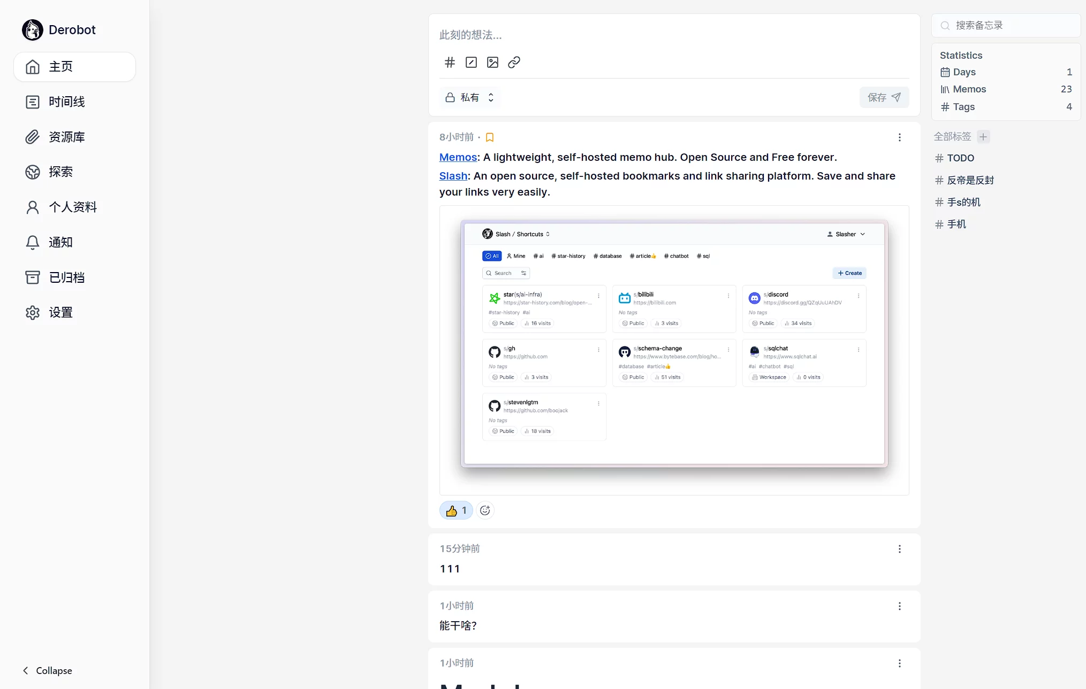Insert a tag with the hash icon
Screen dimensions: 1086x689
tap(450, 63)
